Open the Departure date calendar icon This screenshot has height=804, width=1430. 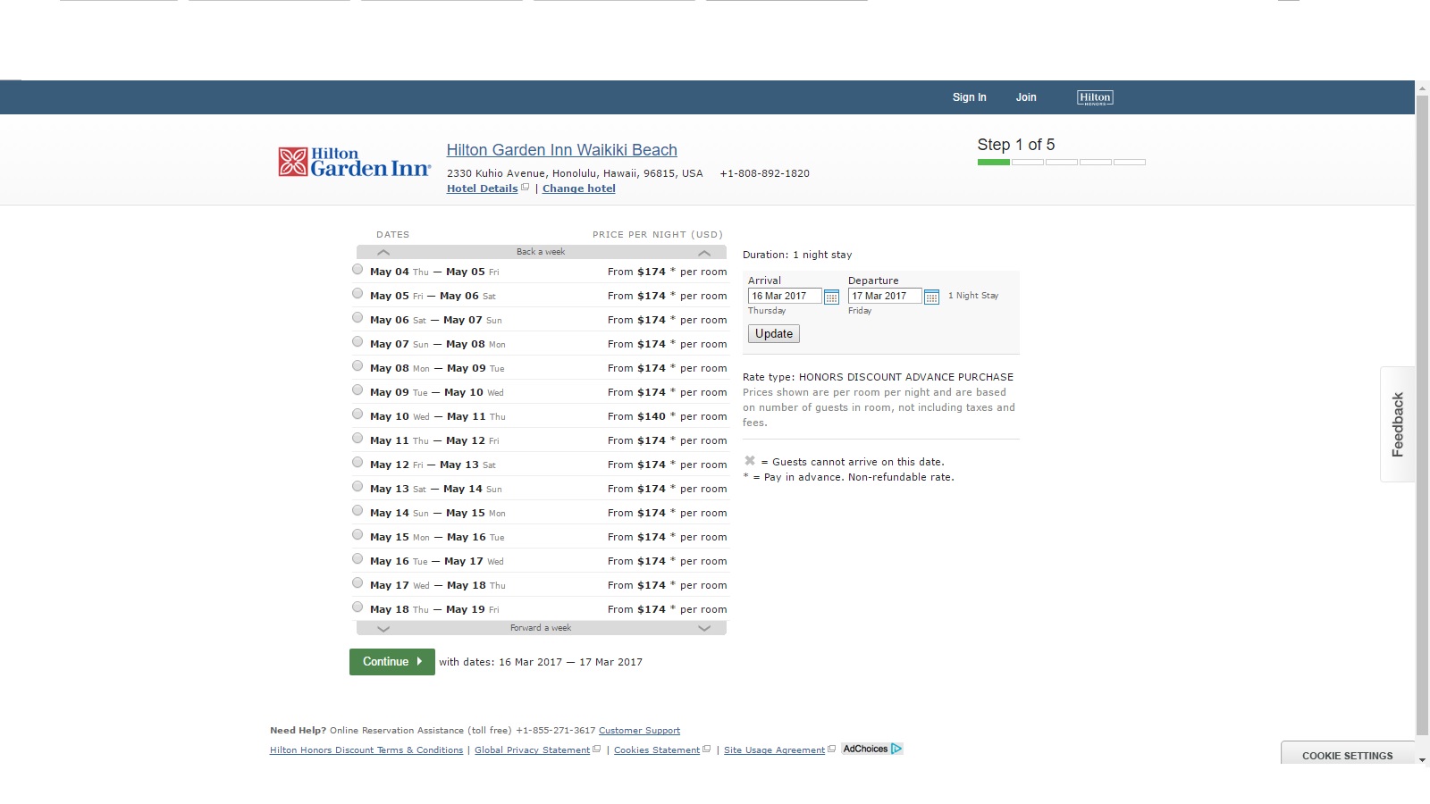coord(931,297)
